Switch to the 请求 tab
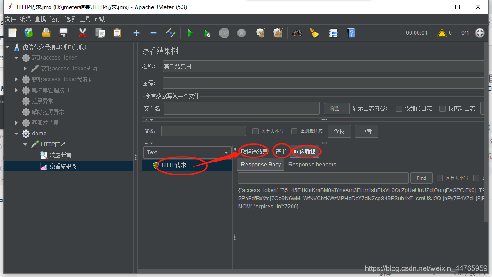Viewport: 492px width, 277px height. pos(281,152)
